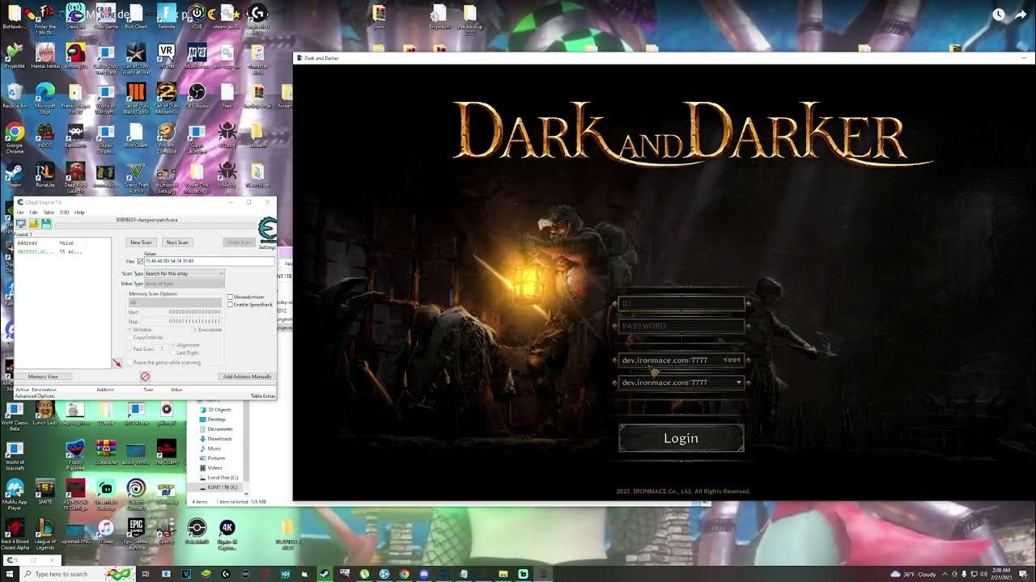Open the Table menu in Cheat Engine
Image resolution: width=1036 pixels, height=582 pixels.
[x=49, y=213]
